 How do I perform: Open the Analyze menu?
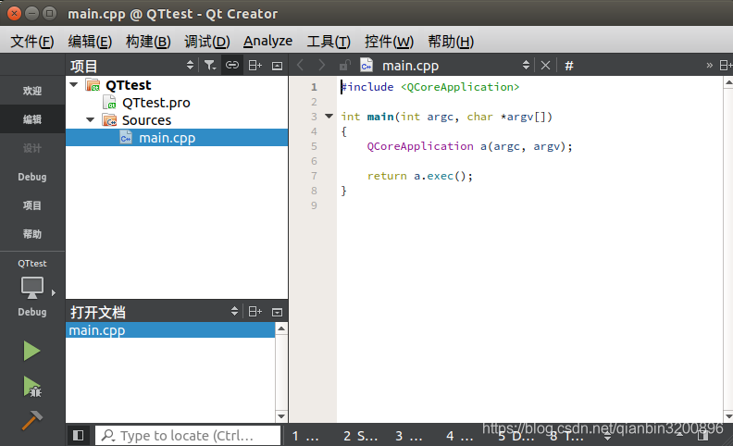(x=267, y=42)
